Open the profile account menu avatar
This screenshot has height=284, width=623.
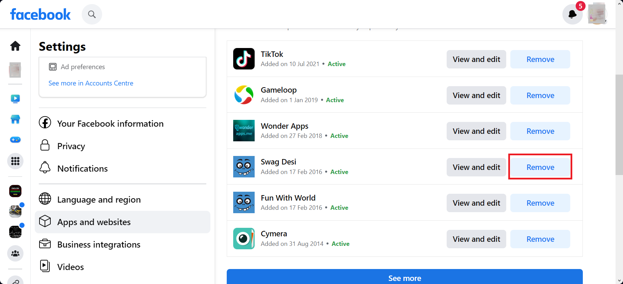[597, 14]
